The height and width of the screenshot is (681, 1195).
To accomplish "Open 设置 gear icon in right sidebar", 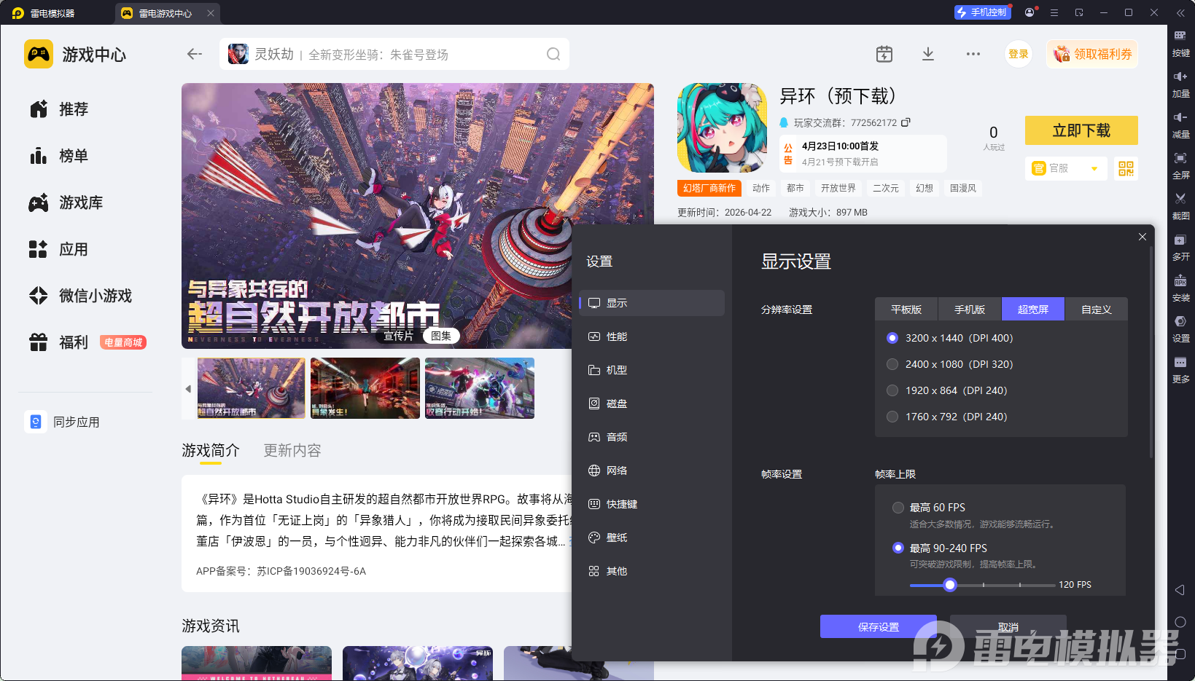I will point(1180,321).
